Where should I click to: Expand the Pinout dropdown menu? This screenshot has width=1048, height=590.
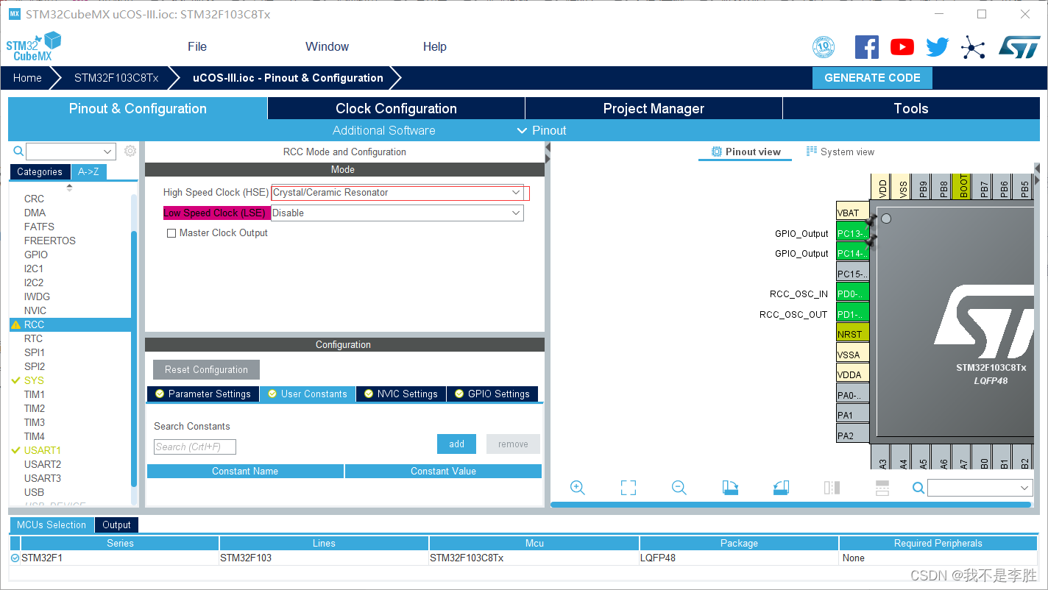click(542, 130)
